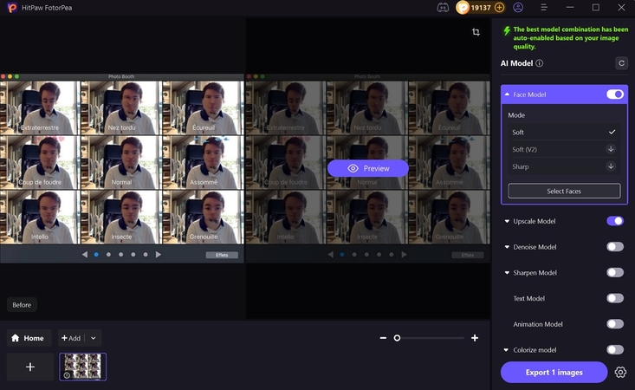The image size is (635, 390).
Task: Click the Effets button in before image
Action: [222, 255]
